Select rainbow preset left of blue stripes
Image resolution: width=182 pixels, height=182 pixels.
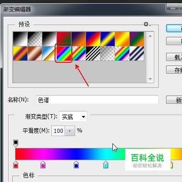(122, 53)
